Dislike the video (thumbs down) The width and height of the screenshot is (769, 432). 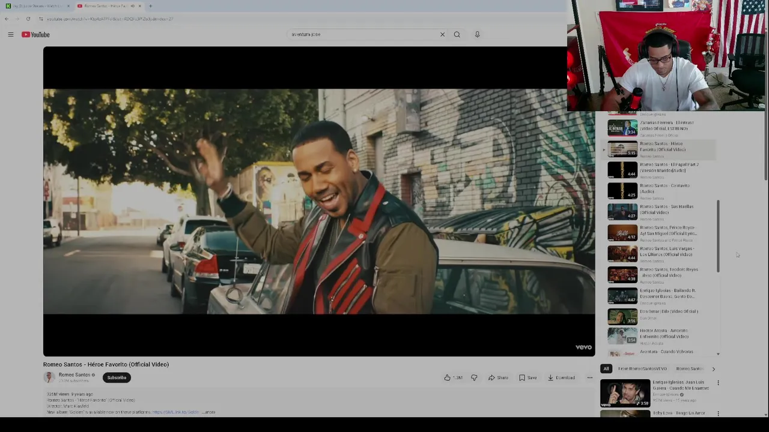pos(474,377)
